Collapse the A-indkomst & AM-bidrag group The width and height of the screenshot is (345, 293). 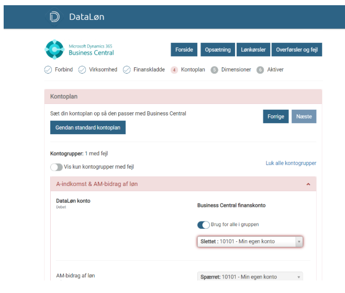click(308, 184)
